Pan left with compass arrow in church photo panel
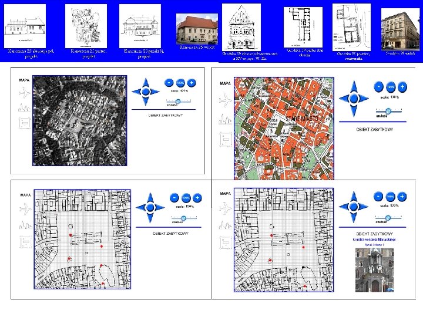The width and height of the screenshot is (423, 317). click(344, 207)
